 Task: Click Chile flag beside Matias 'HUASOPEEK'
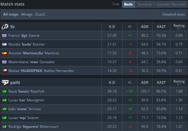4,71
